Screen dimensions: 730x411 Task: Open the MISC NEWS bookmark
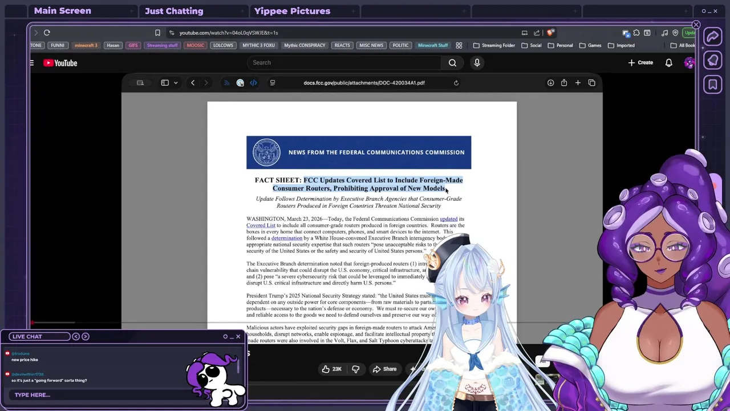371,45
